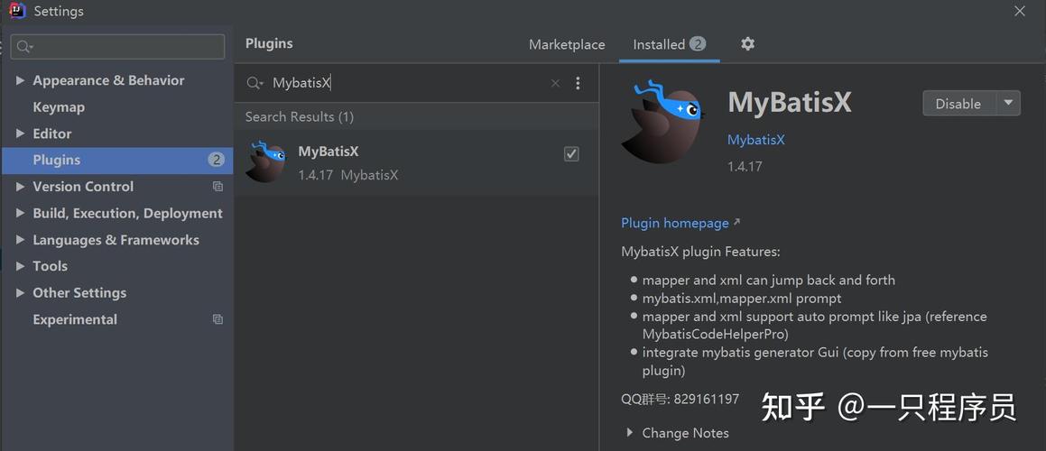Click the QQ group number text

pos(680,399)
